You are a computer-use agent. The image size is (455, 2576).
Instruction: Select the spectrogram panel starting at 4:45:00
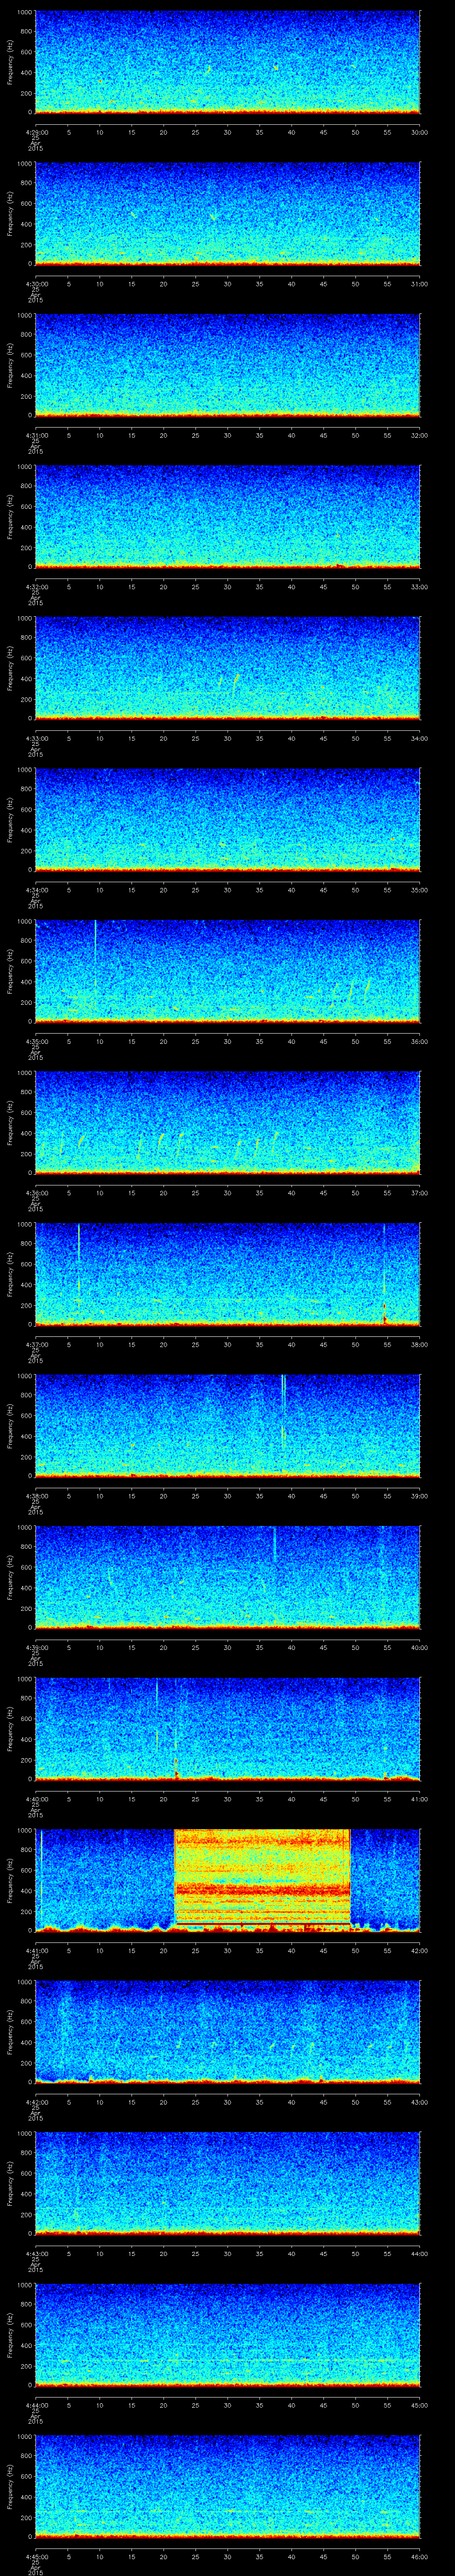click(x=227, y=2487)
